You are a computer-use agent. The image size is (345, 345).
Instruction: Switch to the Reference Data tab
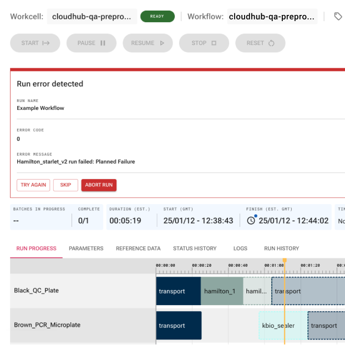(x=138, y=248)
